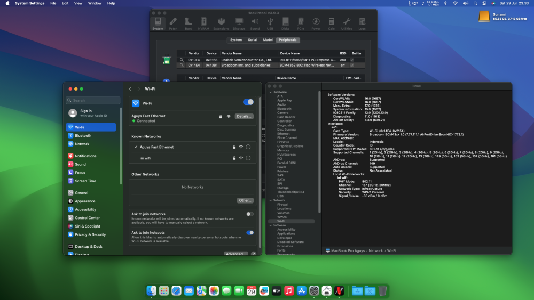Open the Disks section in Hackintool
This screenshot has height=300, width=534.
(285, 24)
